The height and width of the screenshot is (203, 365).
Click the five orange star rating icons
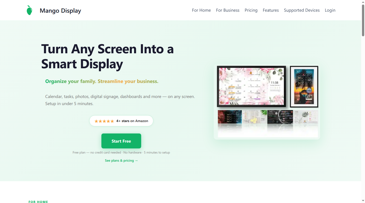104,121
